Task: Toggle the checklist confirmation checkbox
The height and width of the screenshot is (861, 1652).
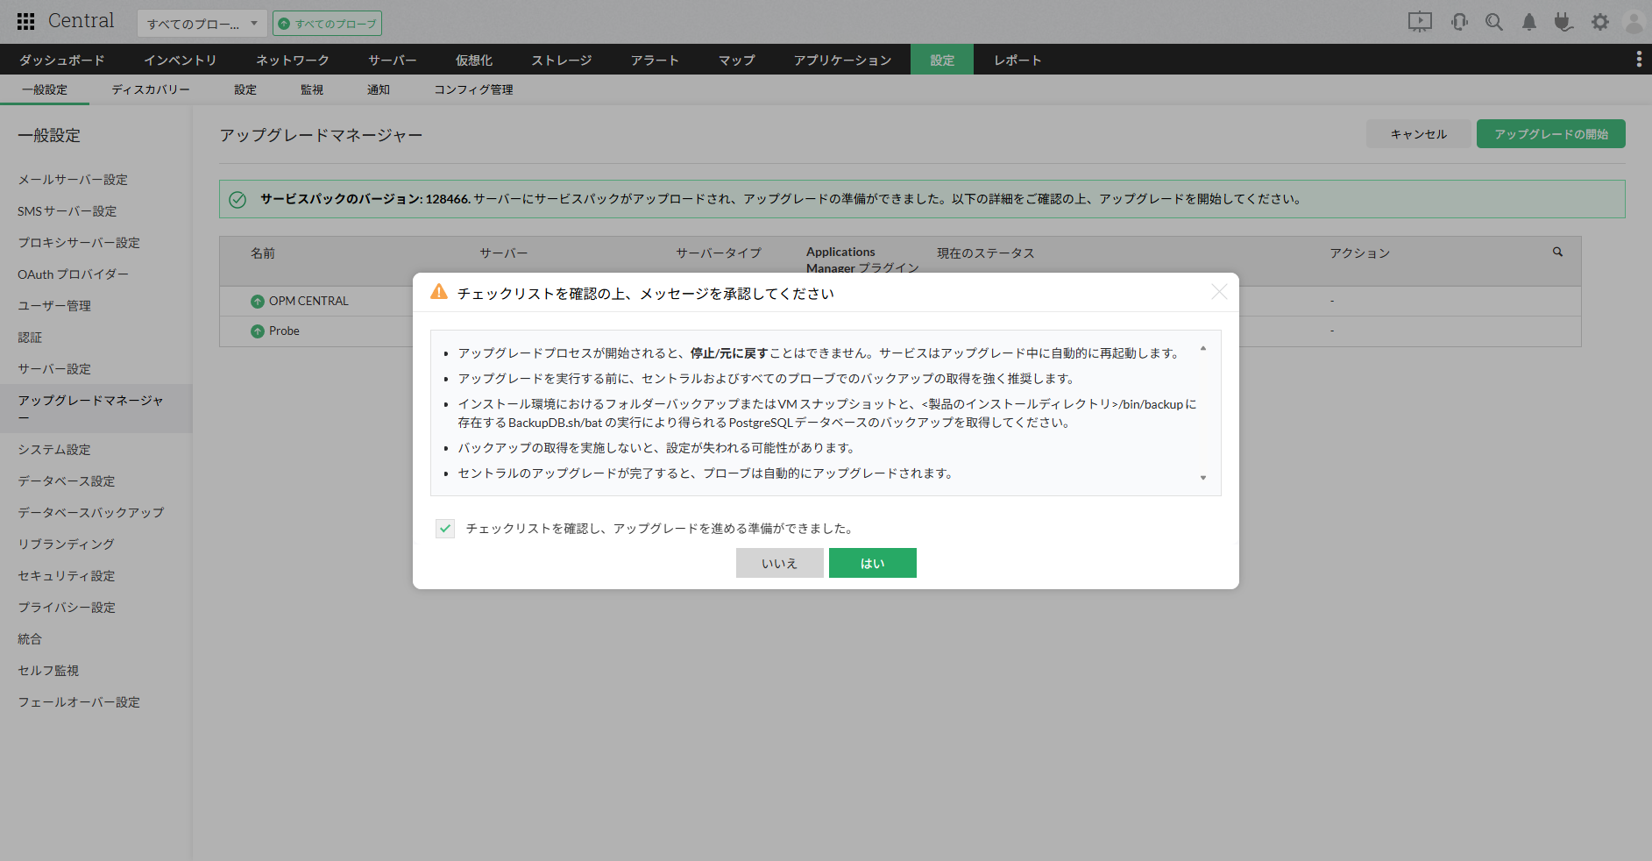Action: (445, 529)
